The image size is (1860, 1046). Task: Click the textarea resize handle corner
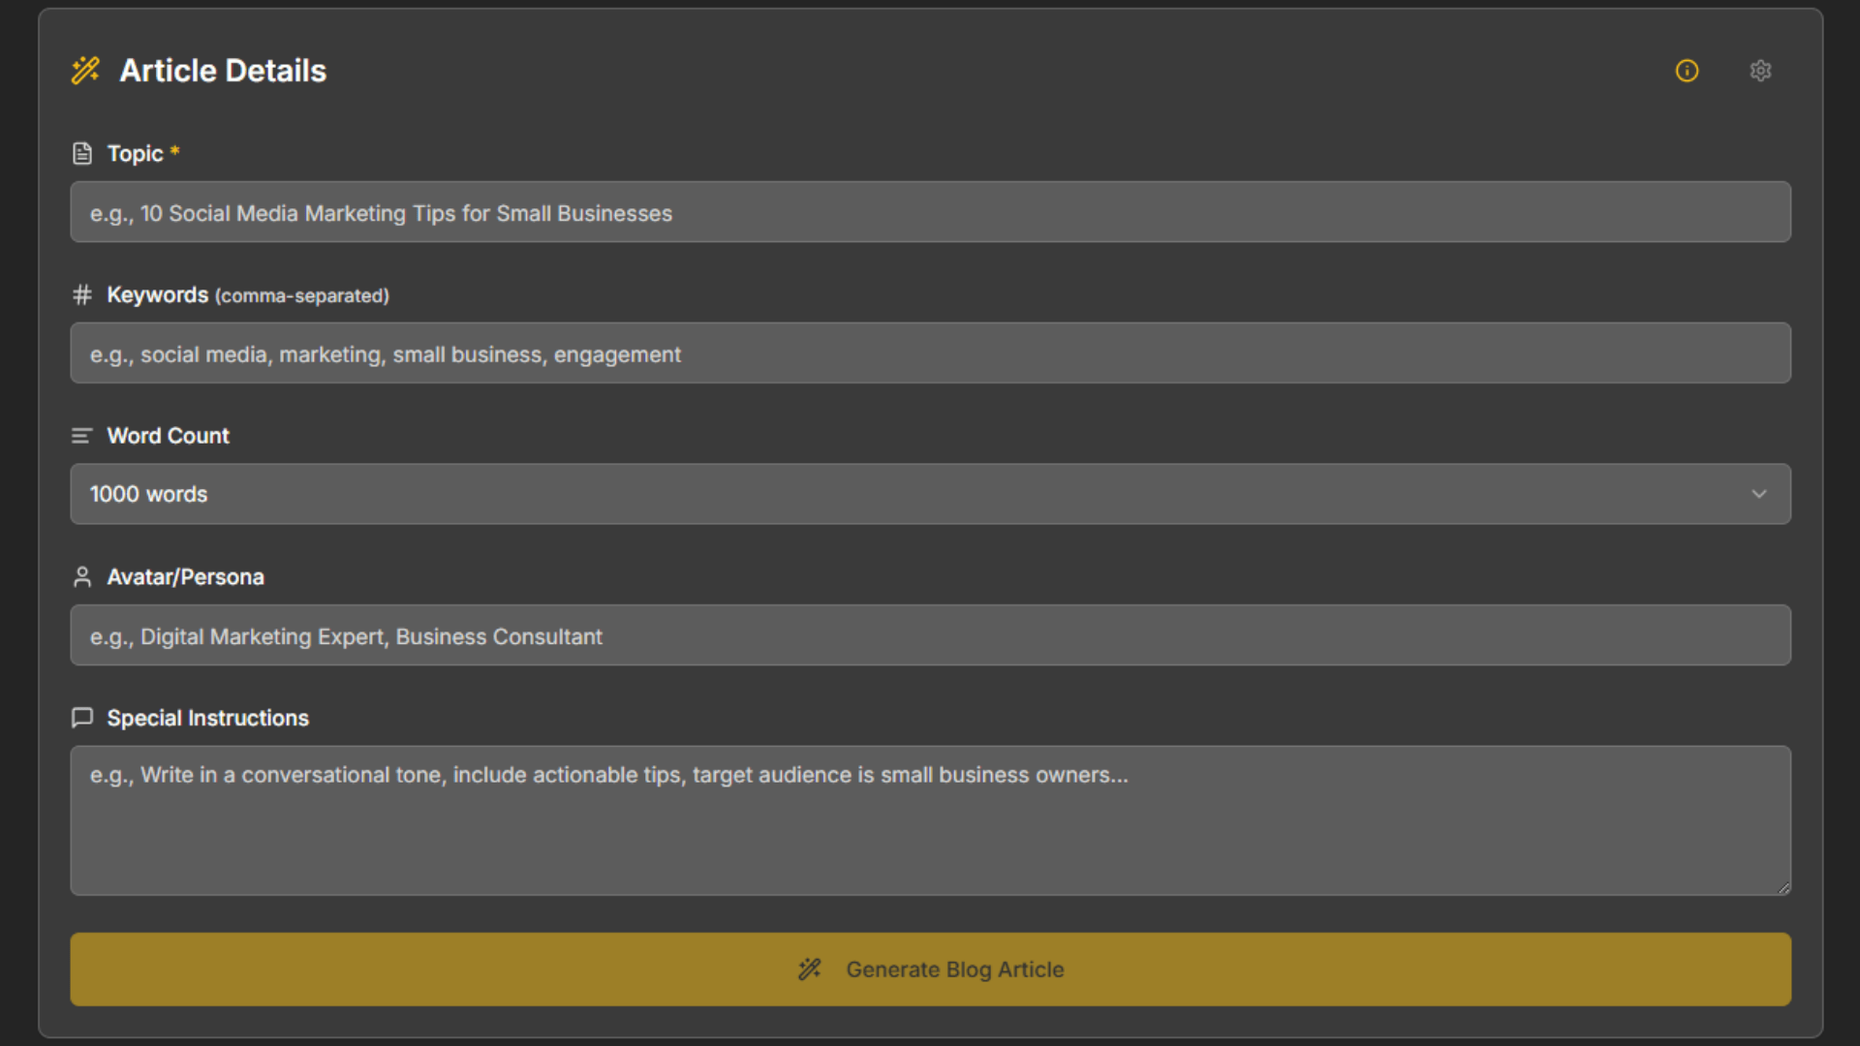[1784, 888]
